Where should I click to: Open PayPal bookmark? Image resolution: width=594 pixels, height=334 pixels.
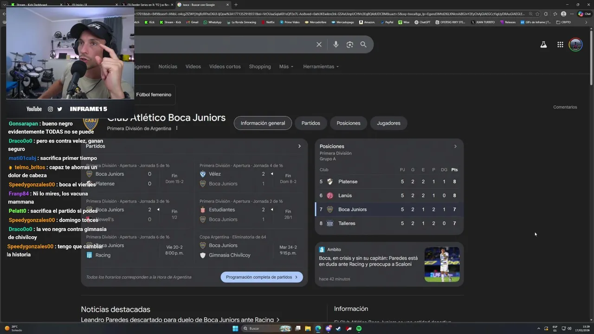click(x=387, y=22)
